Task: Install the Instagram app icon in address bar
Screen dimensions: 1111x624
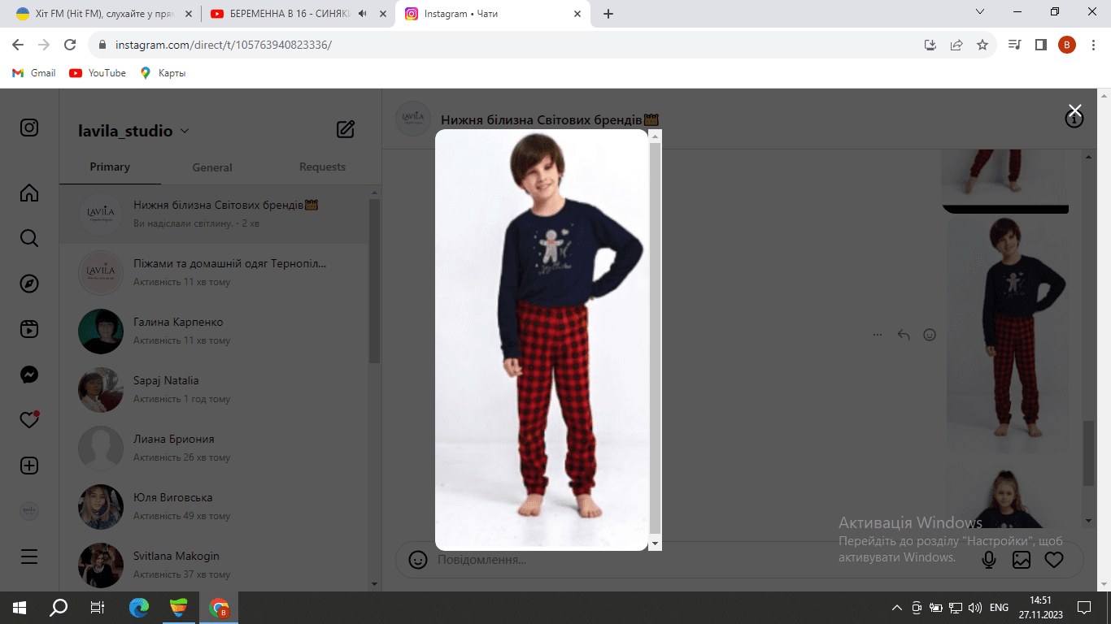Action: point(930,45)
